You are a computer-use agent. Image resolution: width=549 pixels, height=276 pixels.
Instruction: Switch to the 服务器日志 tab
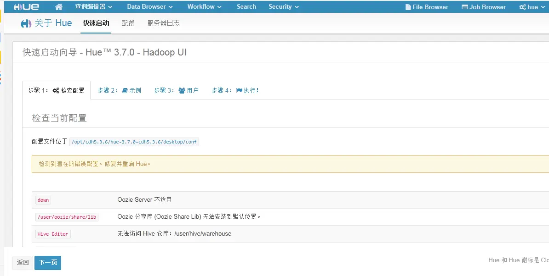163,23
